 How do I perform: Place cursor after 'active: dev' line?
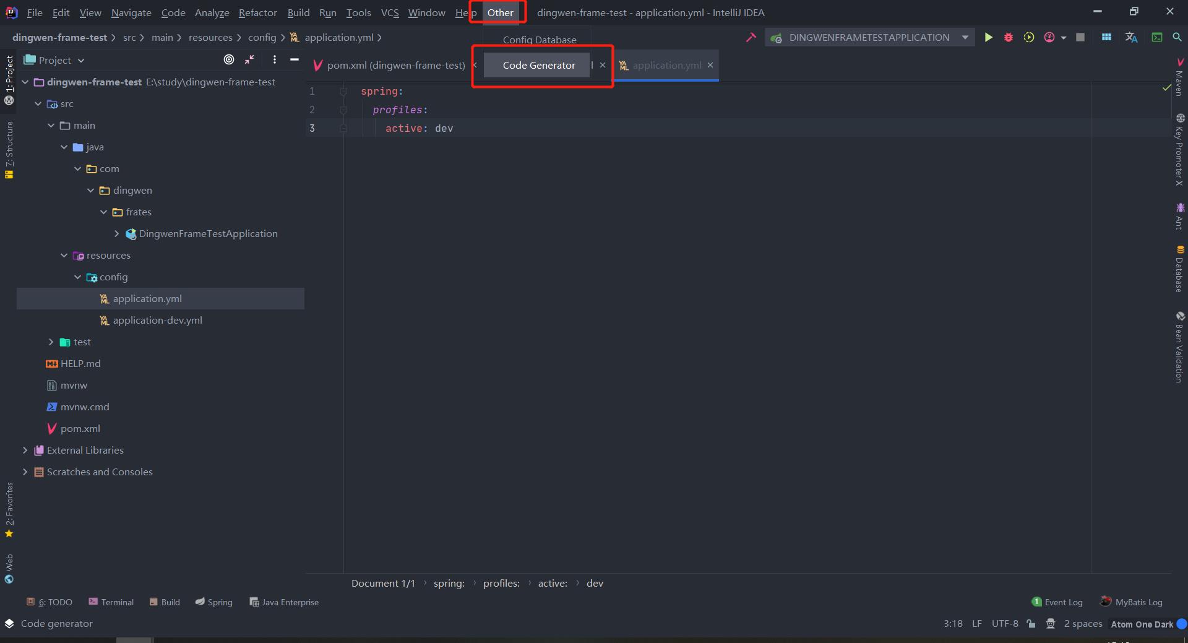click(454, 128)
